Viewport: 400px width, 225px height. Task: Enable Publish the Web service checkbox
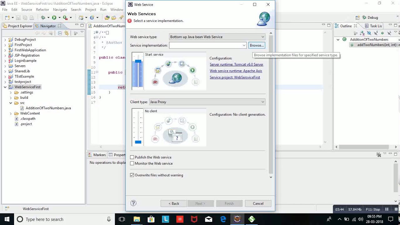[132, 157]
